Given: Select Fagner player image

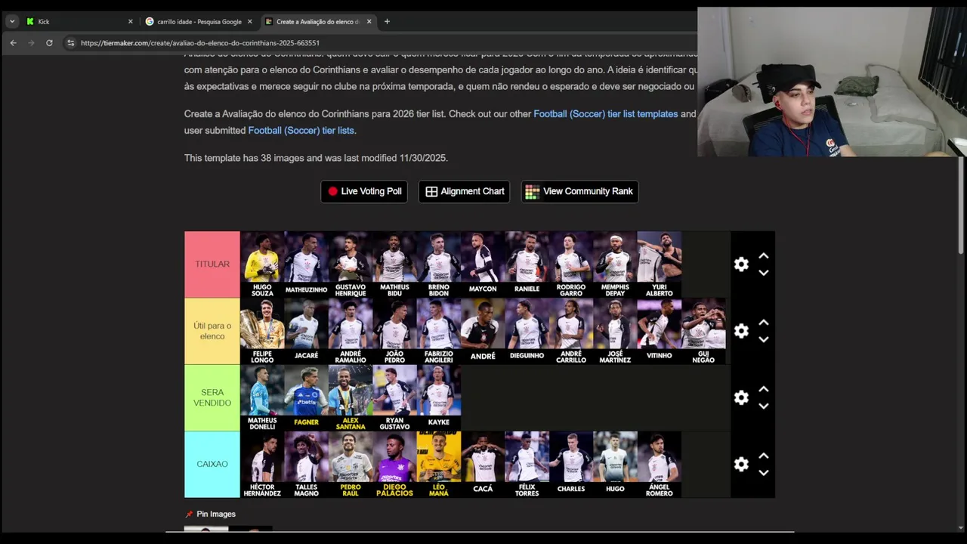Looking at the screenshot, I should click(x=306, y=397).
